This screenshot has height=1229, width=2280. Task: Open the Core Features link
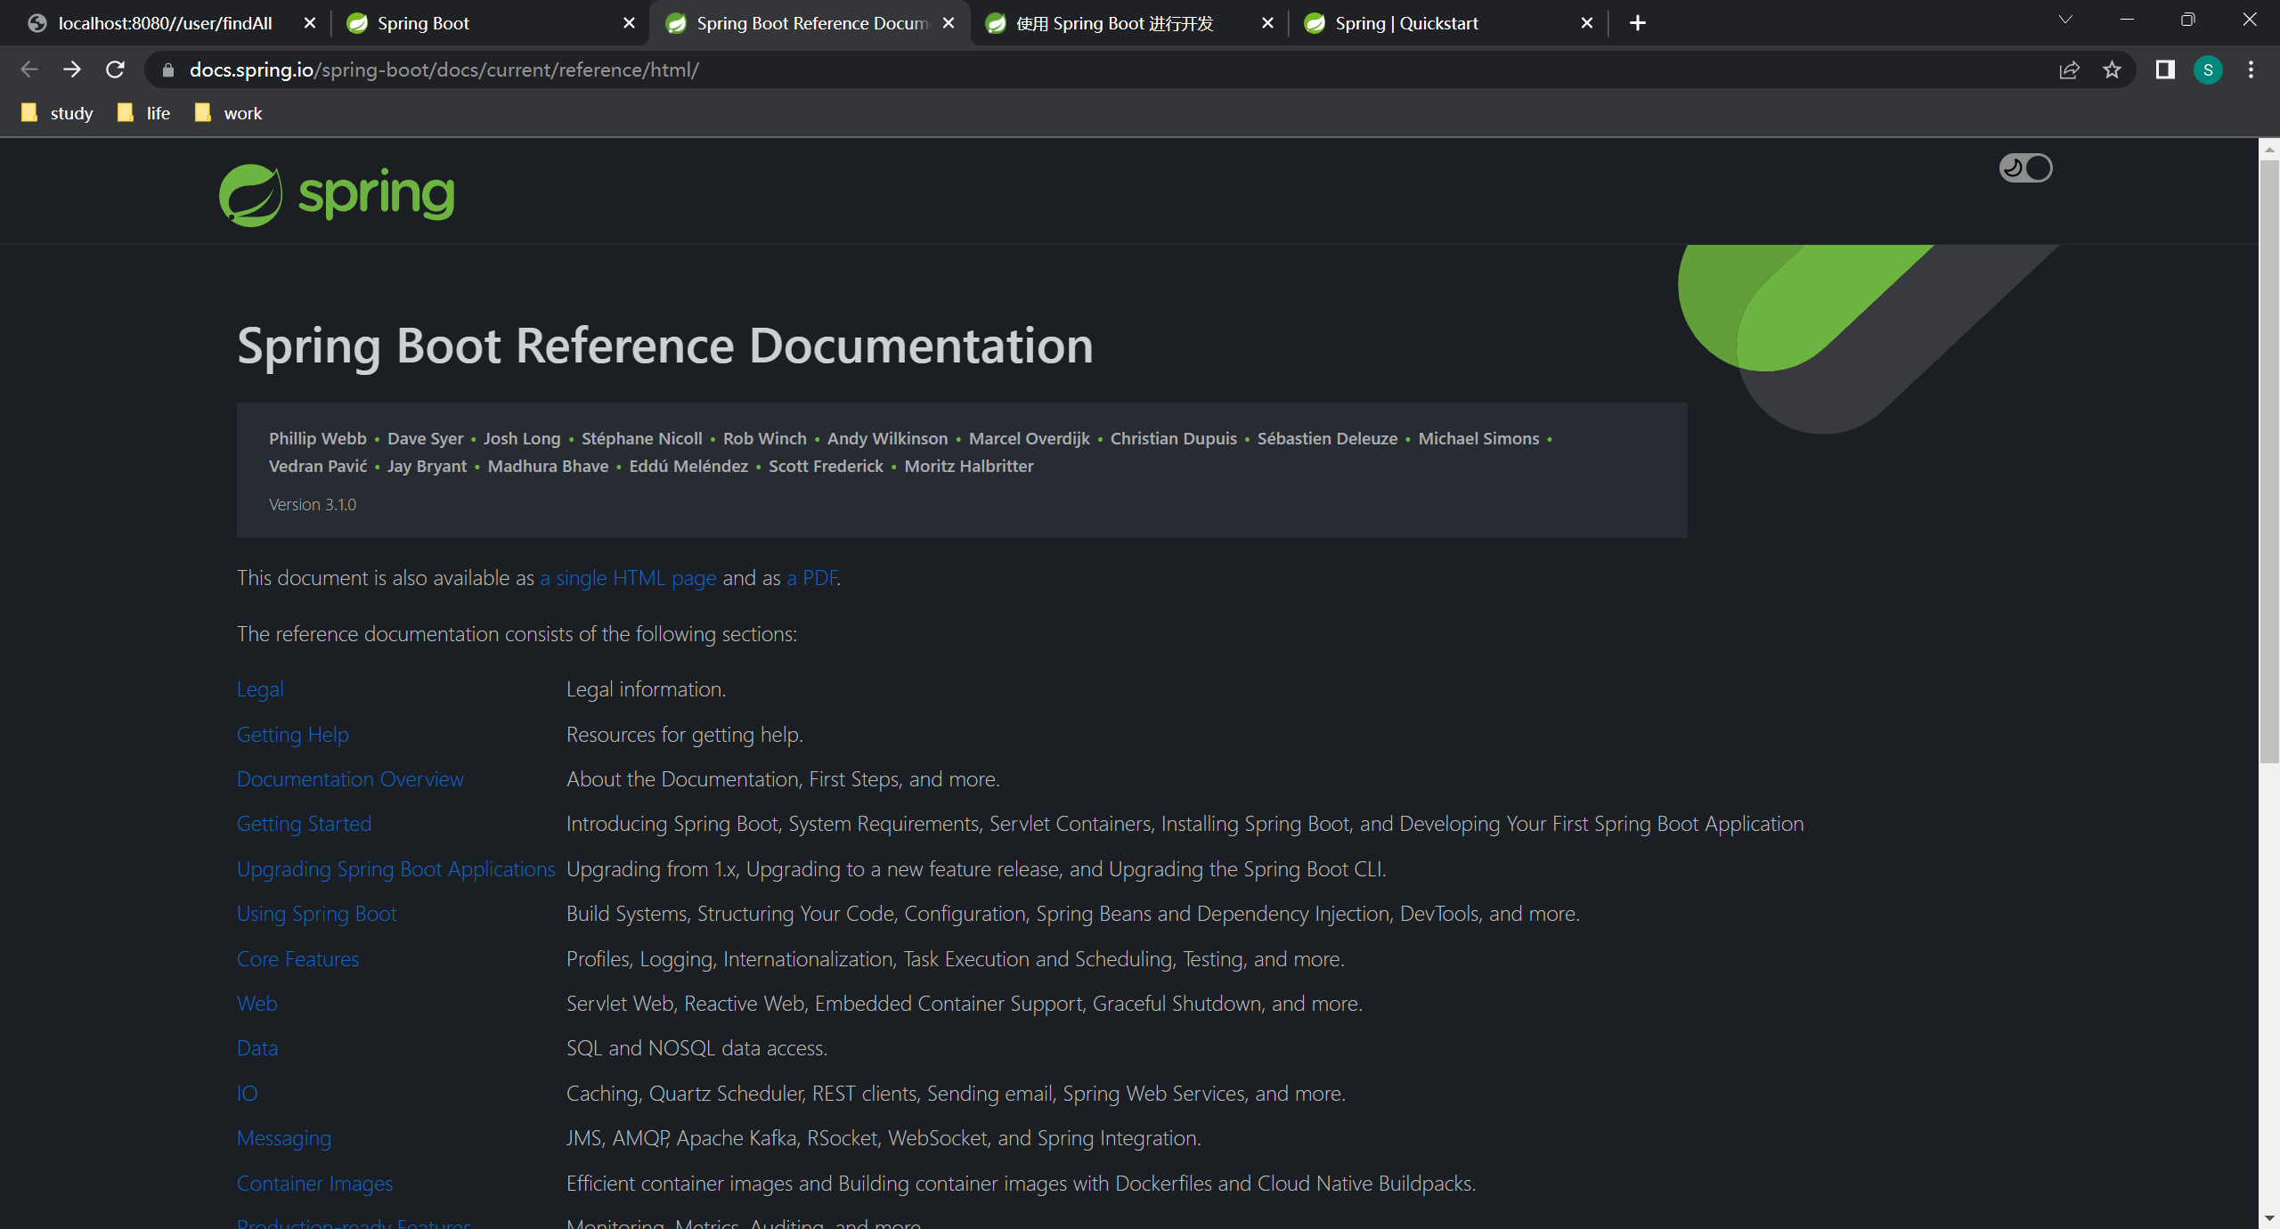(x=297, y=959)
